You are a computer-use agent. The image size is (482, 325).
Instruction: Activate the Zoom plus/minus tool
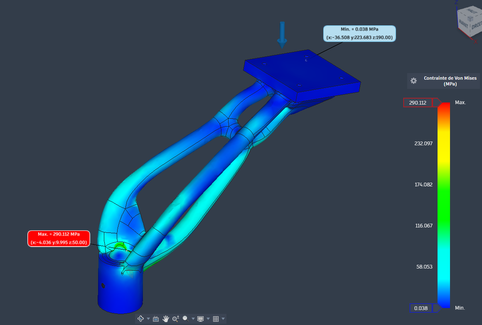tap(175, 319)
